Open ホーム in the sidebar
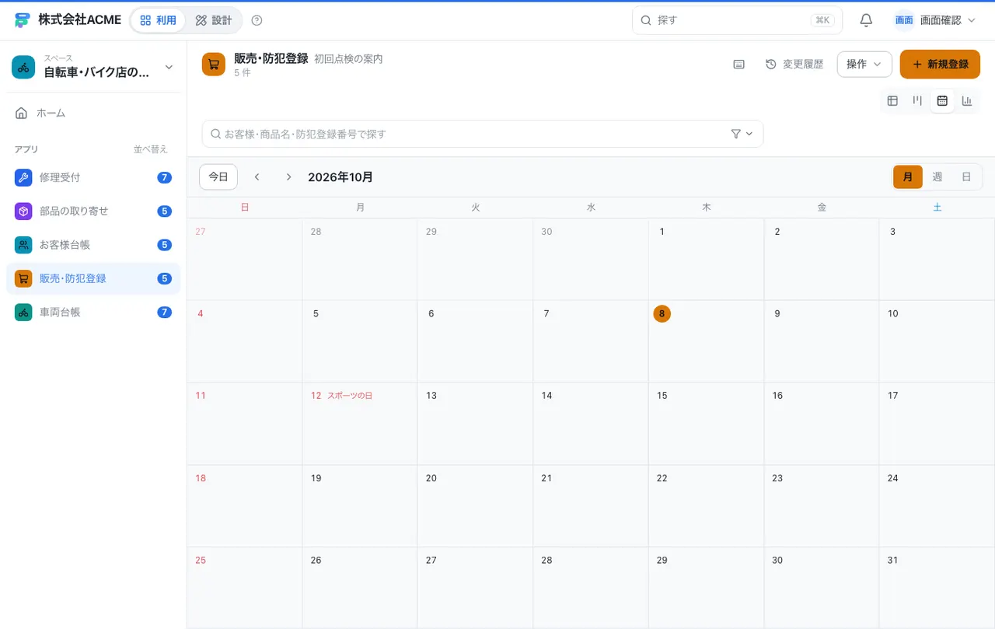 coord(93,113)
